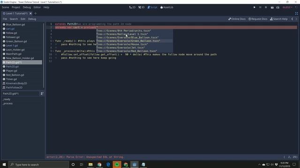Open MainPath.gd script
The height and width of the screenshot is (168, 300).
(x=22, y=54)
